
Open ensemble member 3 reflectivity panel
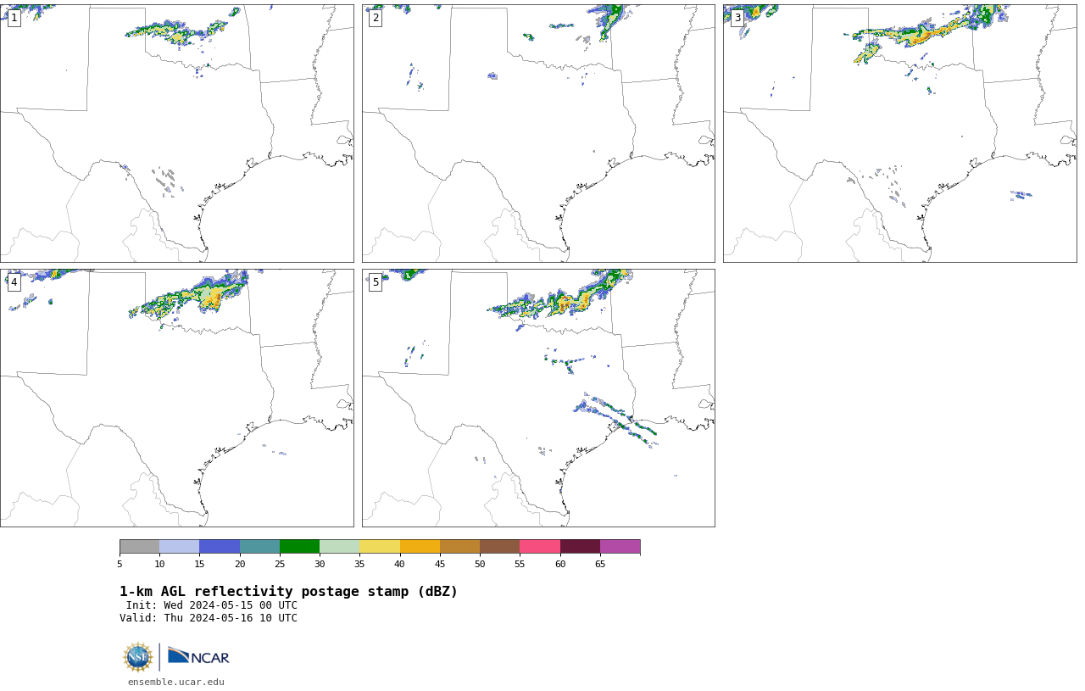(x=900, y=133)
